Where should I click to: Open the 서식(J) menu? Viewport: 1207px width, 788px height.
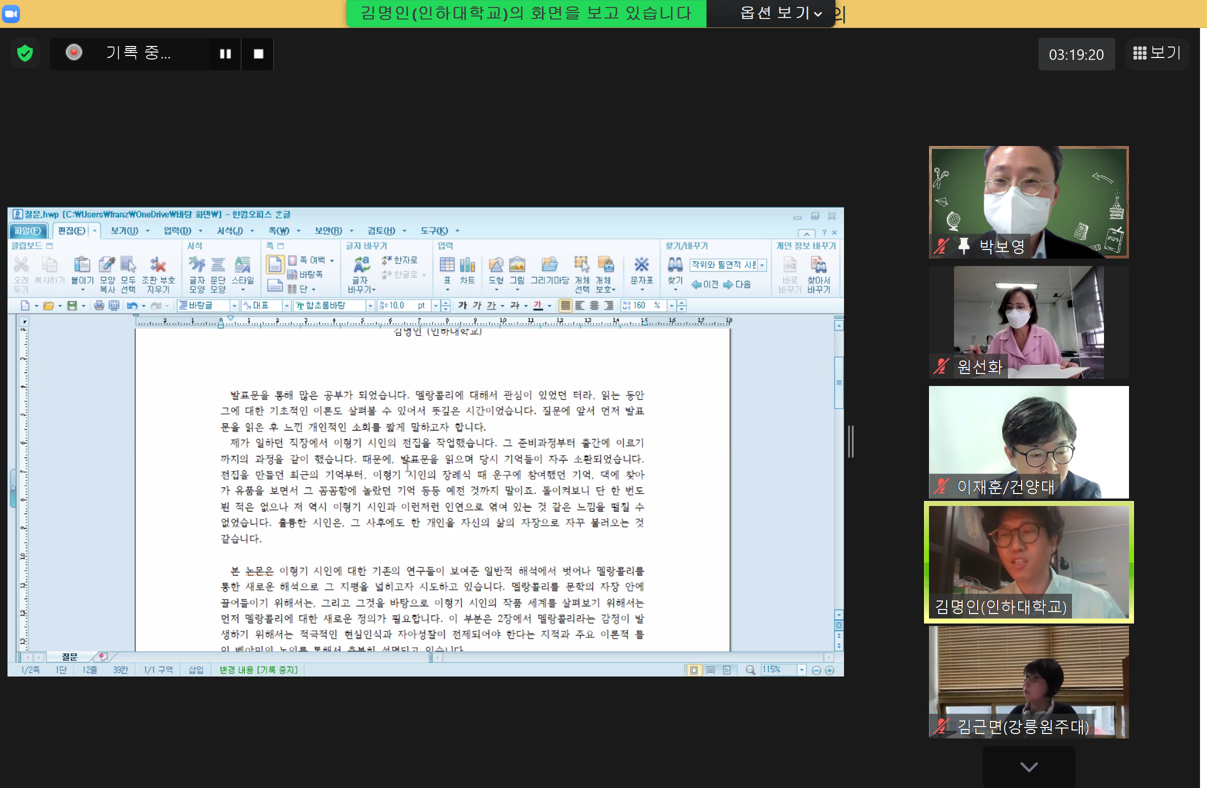click(229, 230)
